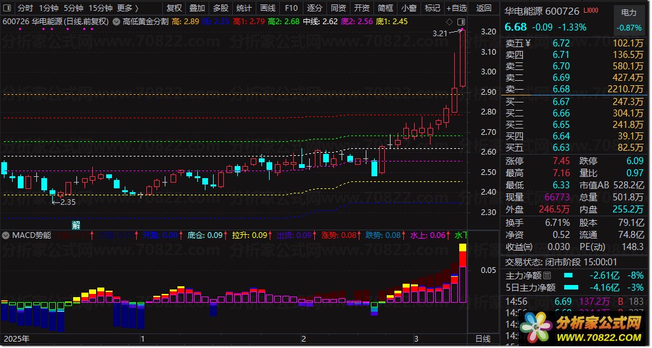Click the 标记 mark button
This screenshot has height=348, width=652.
click(x=433, y=8)
